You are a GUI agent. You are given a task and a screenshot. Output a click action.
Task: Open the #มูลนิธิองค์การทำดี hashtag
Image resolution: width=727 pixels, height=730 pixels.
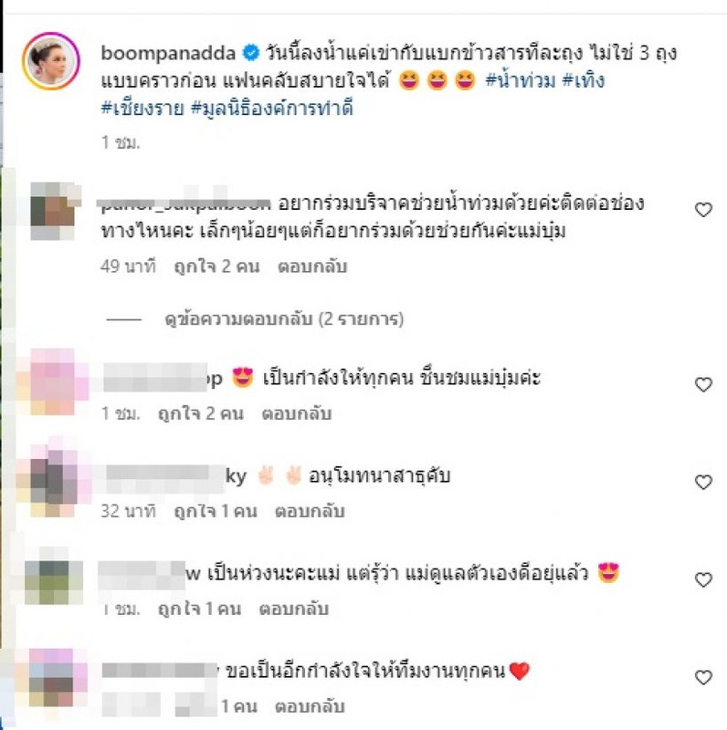(x=272, y=108)
